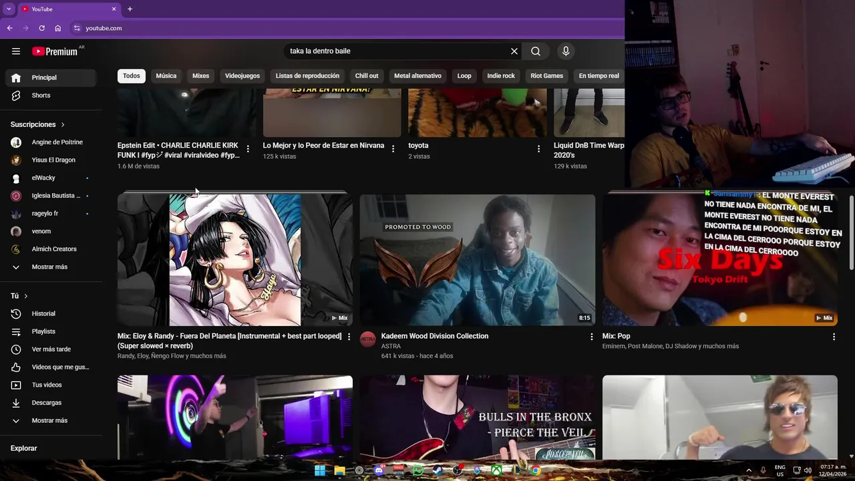Screen dimensions: 855x481
Task: Open options menu for Mix: Pop
Action: coord(834,337)
